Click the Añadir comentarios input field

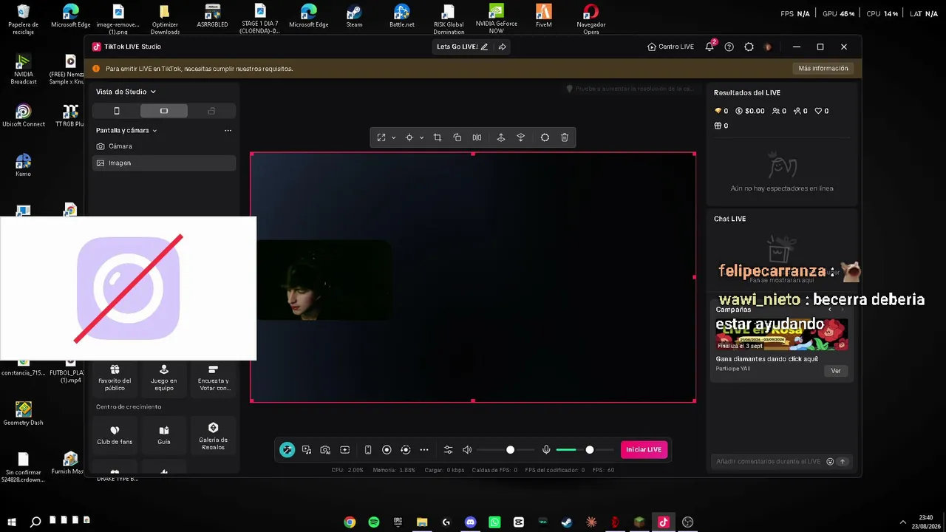tap(768, 462)
